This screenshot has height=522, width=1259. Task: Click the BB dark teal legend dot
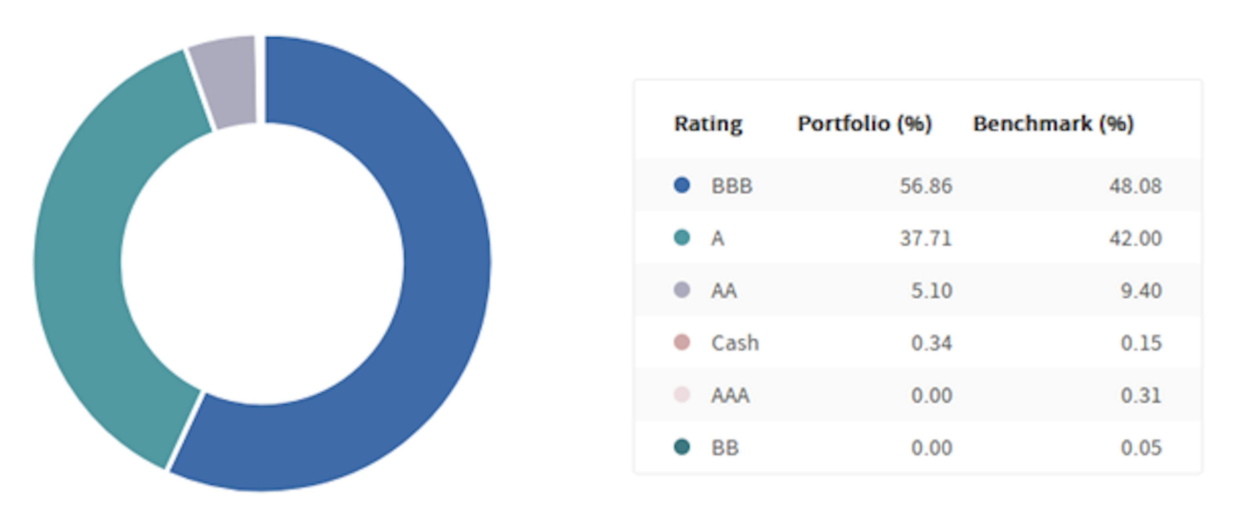click(681, 447)
